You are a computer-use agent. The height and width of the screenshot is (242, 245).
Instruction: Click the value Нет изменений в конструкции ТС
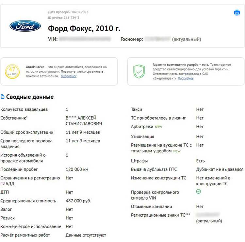tap(213, 181)
